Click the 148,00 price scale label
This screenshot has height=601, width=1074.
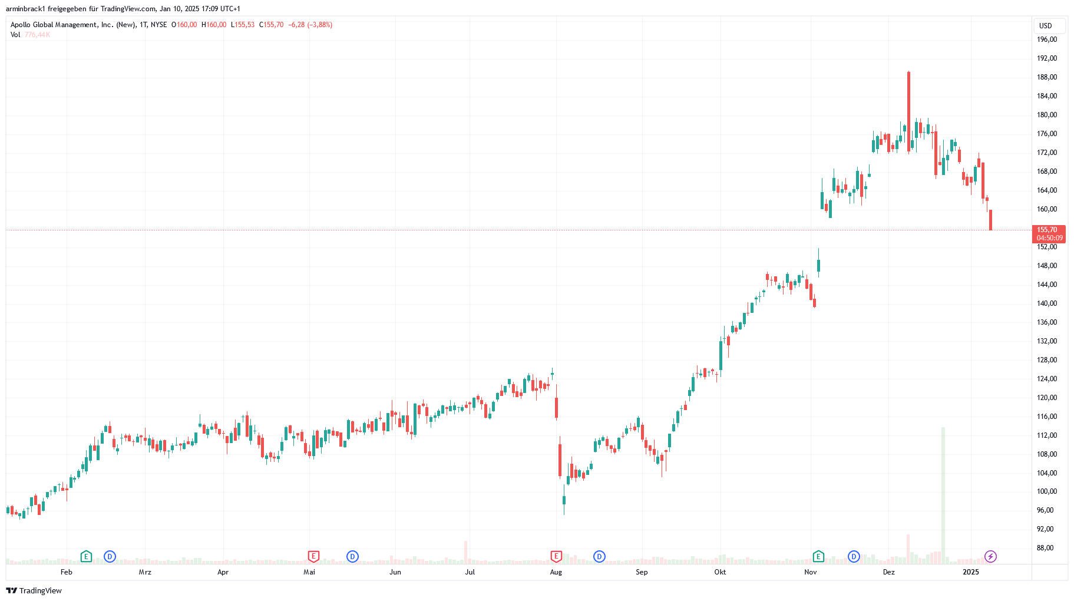pos(1047,266)
